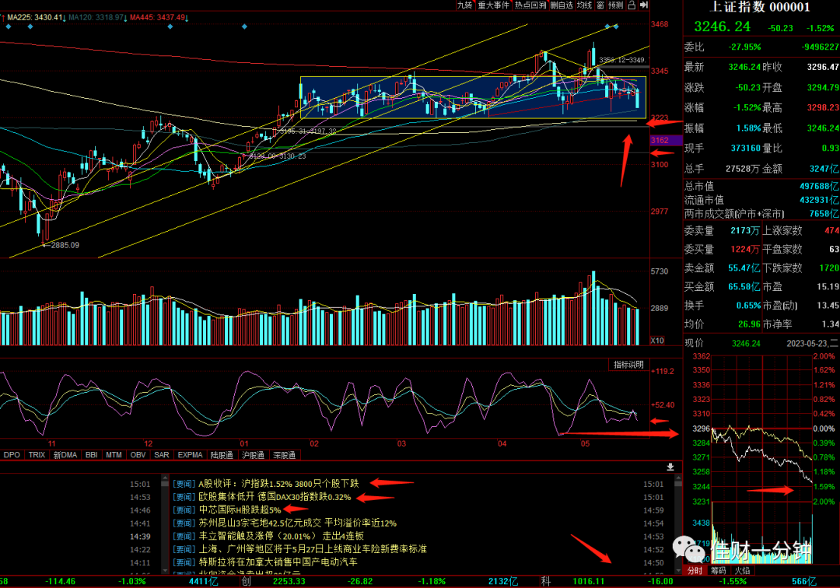Open news '丰立智能触及涨停'
The image size is (840, 588).
click(x=281, y=536)
